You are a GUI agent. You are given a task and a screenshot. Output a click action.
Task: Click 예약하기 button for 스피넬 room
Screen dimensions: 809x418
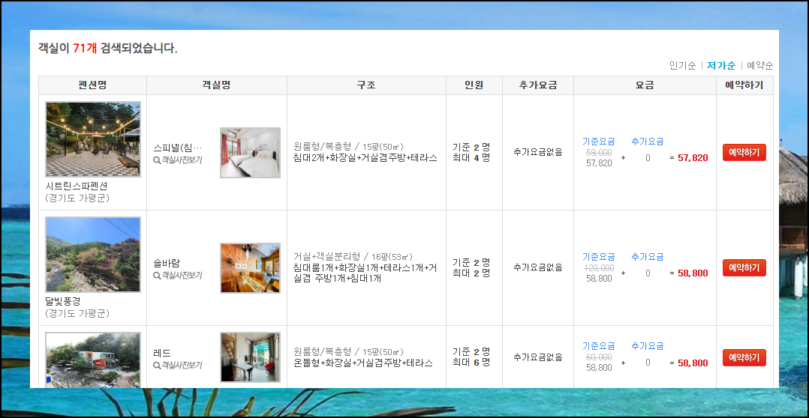pos(744,152)
